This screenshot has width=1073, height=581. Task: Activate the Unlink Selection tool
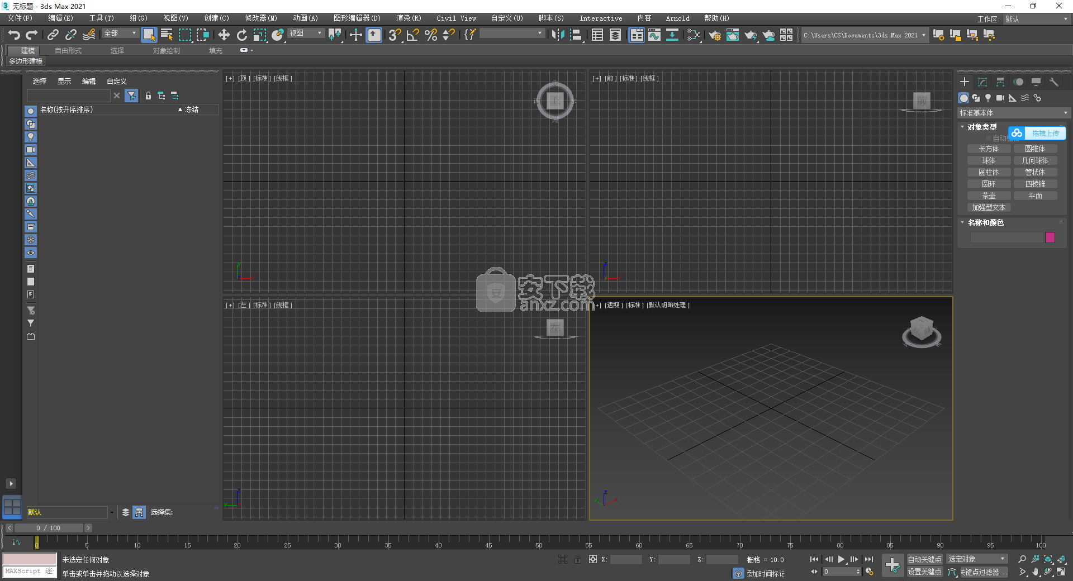71,35
